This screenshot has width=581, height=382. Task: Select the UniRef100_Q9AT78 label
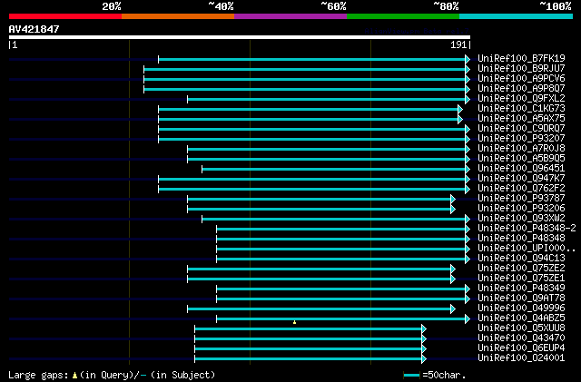click(521, 299)
